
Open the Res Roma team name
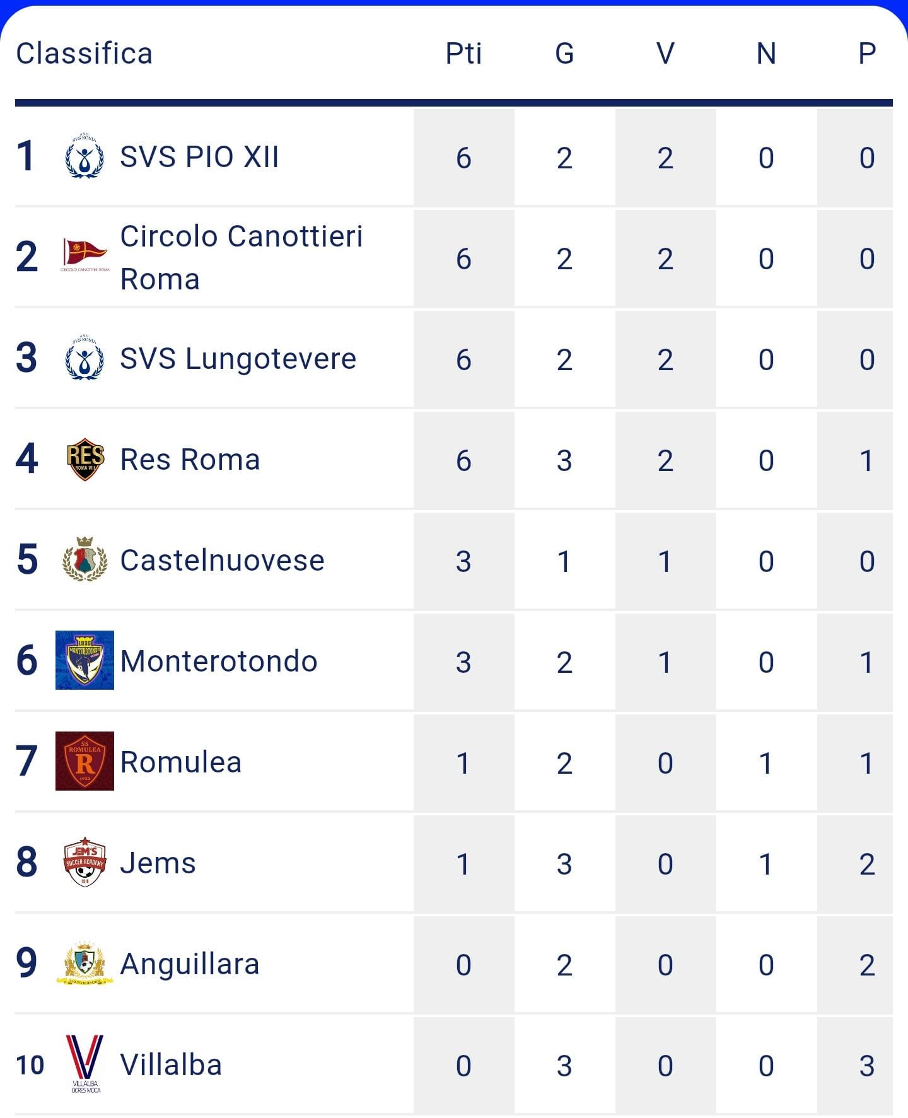190,460
